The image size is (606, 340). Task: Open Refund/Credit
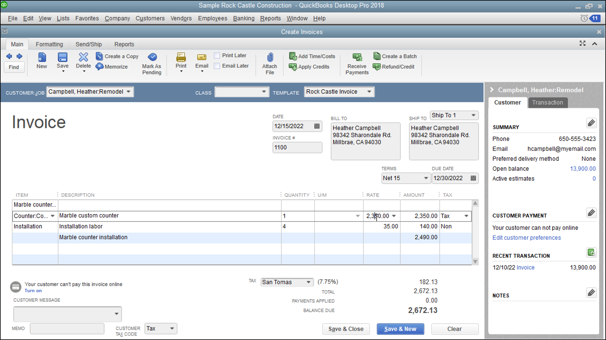(x=393, y=67)
